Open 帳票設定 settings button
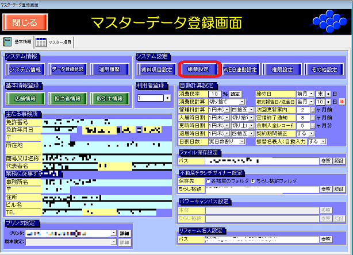The width and height of the screenshot is (353, 255). click(198, 69)
